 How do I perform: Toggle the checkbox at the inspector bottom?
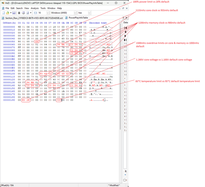point(124,180)
